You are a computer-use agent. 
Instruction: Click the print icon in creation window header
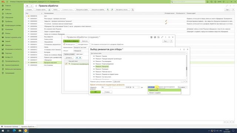(x=155, y=37)
